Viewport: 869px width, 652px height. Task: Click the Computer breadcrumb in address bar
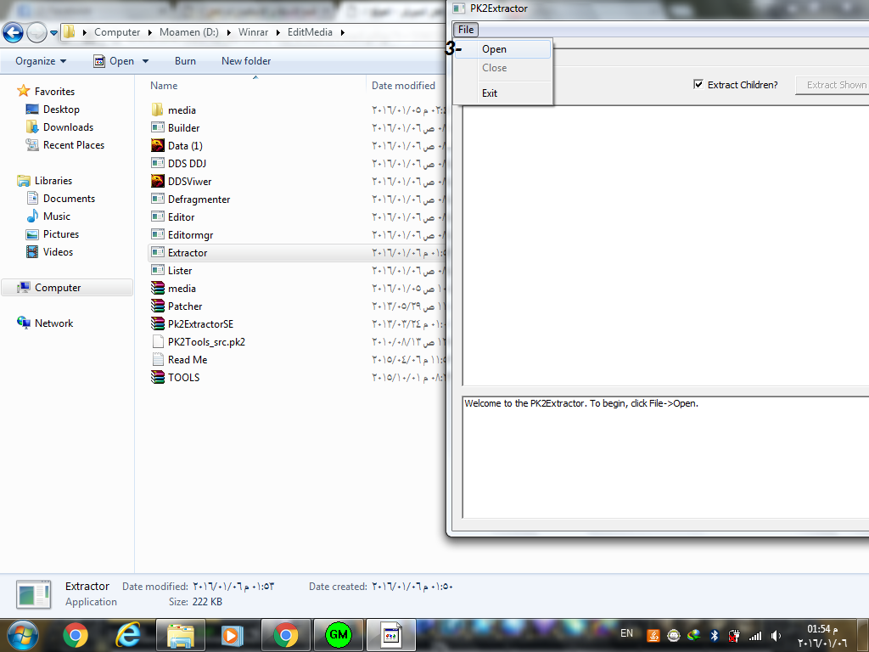(117, 32)
